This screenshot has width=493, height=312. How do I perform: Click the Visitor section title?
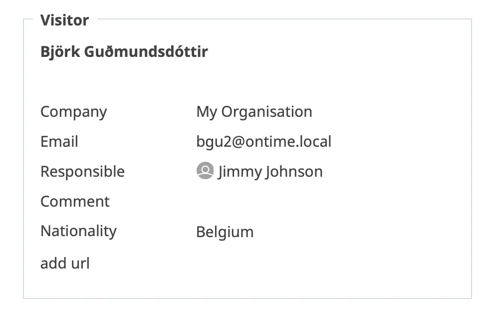coord(65,20)
